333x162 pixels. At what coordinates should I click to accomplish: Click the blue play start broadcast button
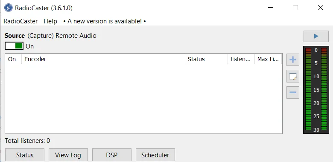[316, 37]
